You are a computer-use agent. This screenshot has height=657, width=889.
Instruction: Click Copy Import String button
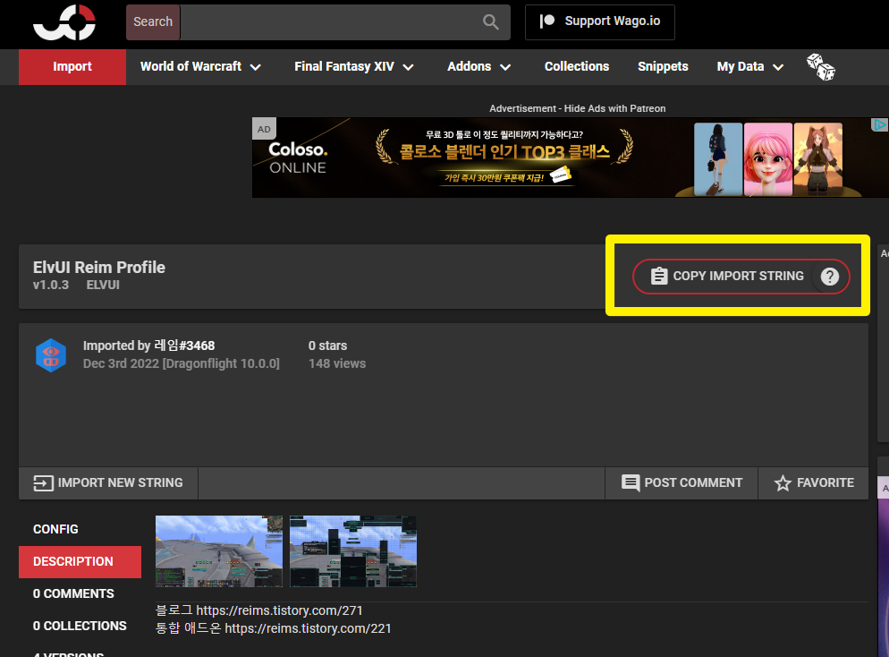pos(741,277)
